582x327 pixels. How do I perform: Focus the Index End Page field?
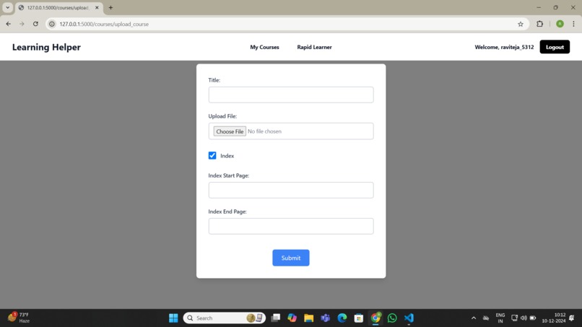click(291, 226)
